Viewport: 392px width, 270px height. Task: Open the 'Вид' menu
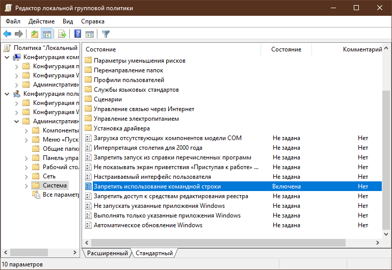point(68,21)
